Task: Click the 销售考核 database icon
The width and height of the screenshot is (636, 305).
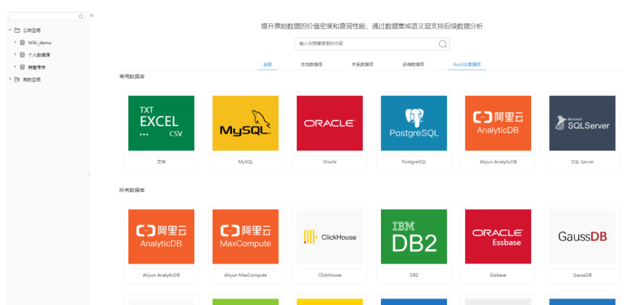Action: coord(22,67)
